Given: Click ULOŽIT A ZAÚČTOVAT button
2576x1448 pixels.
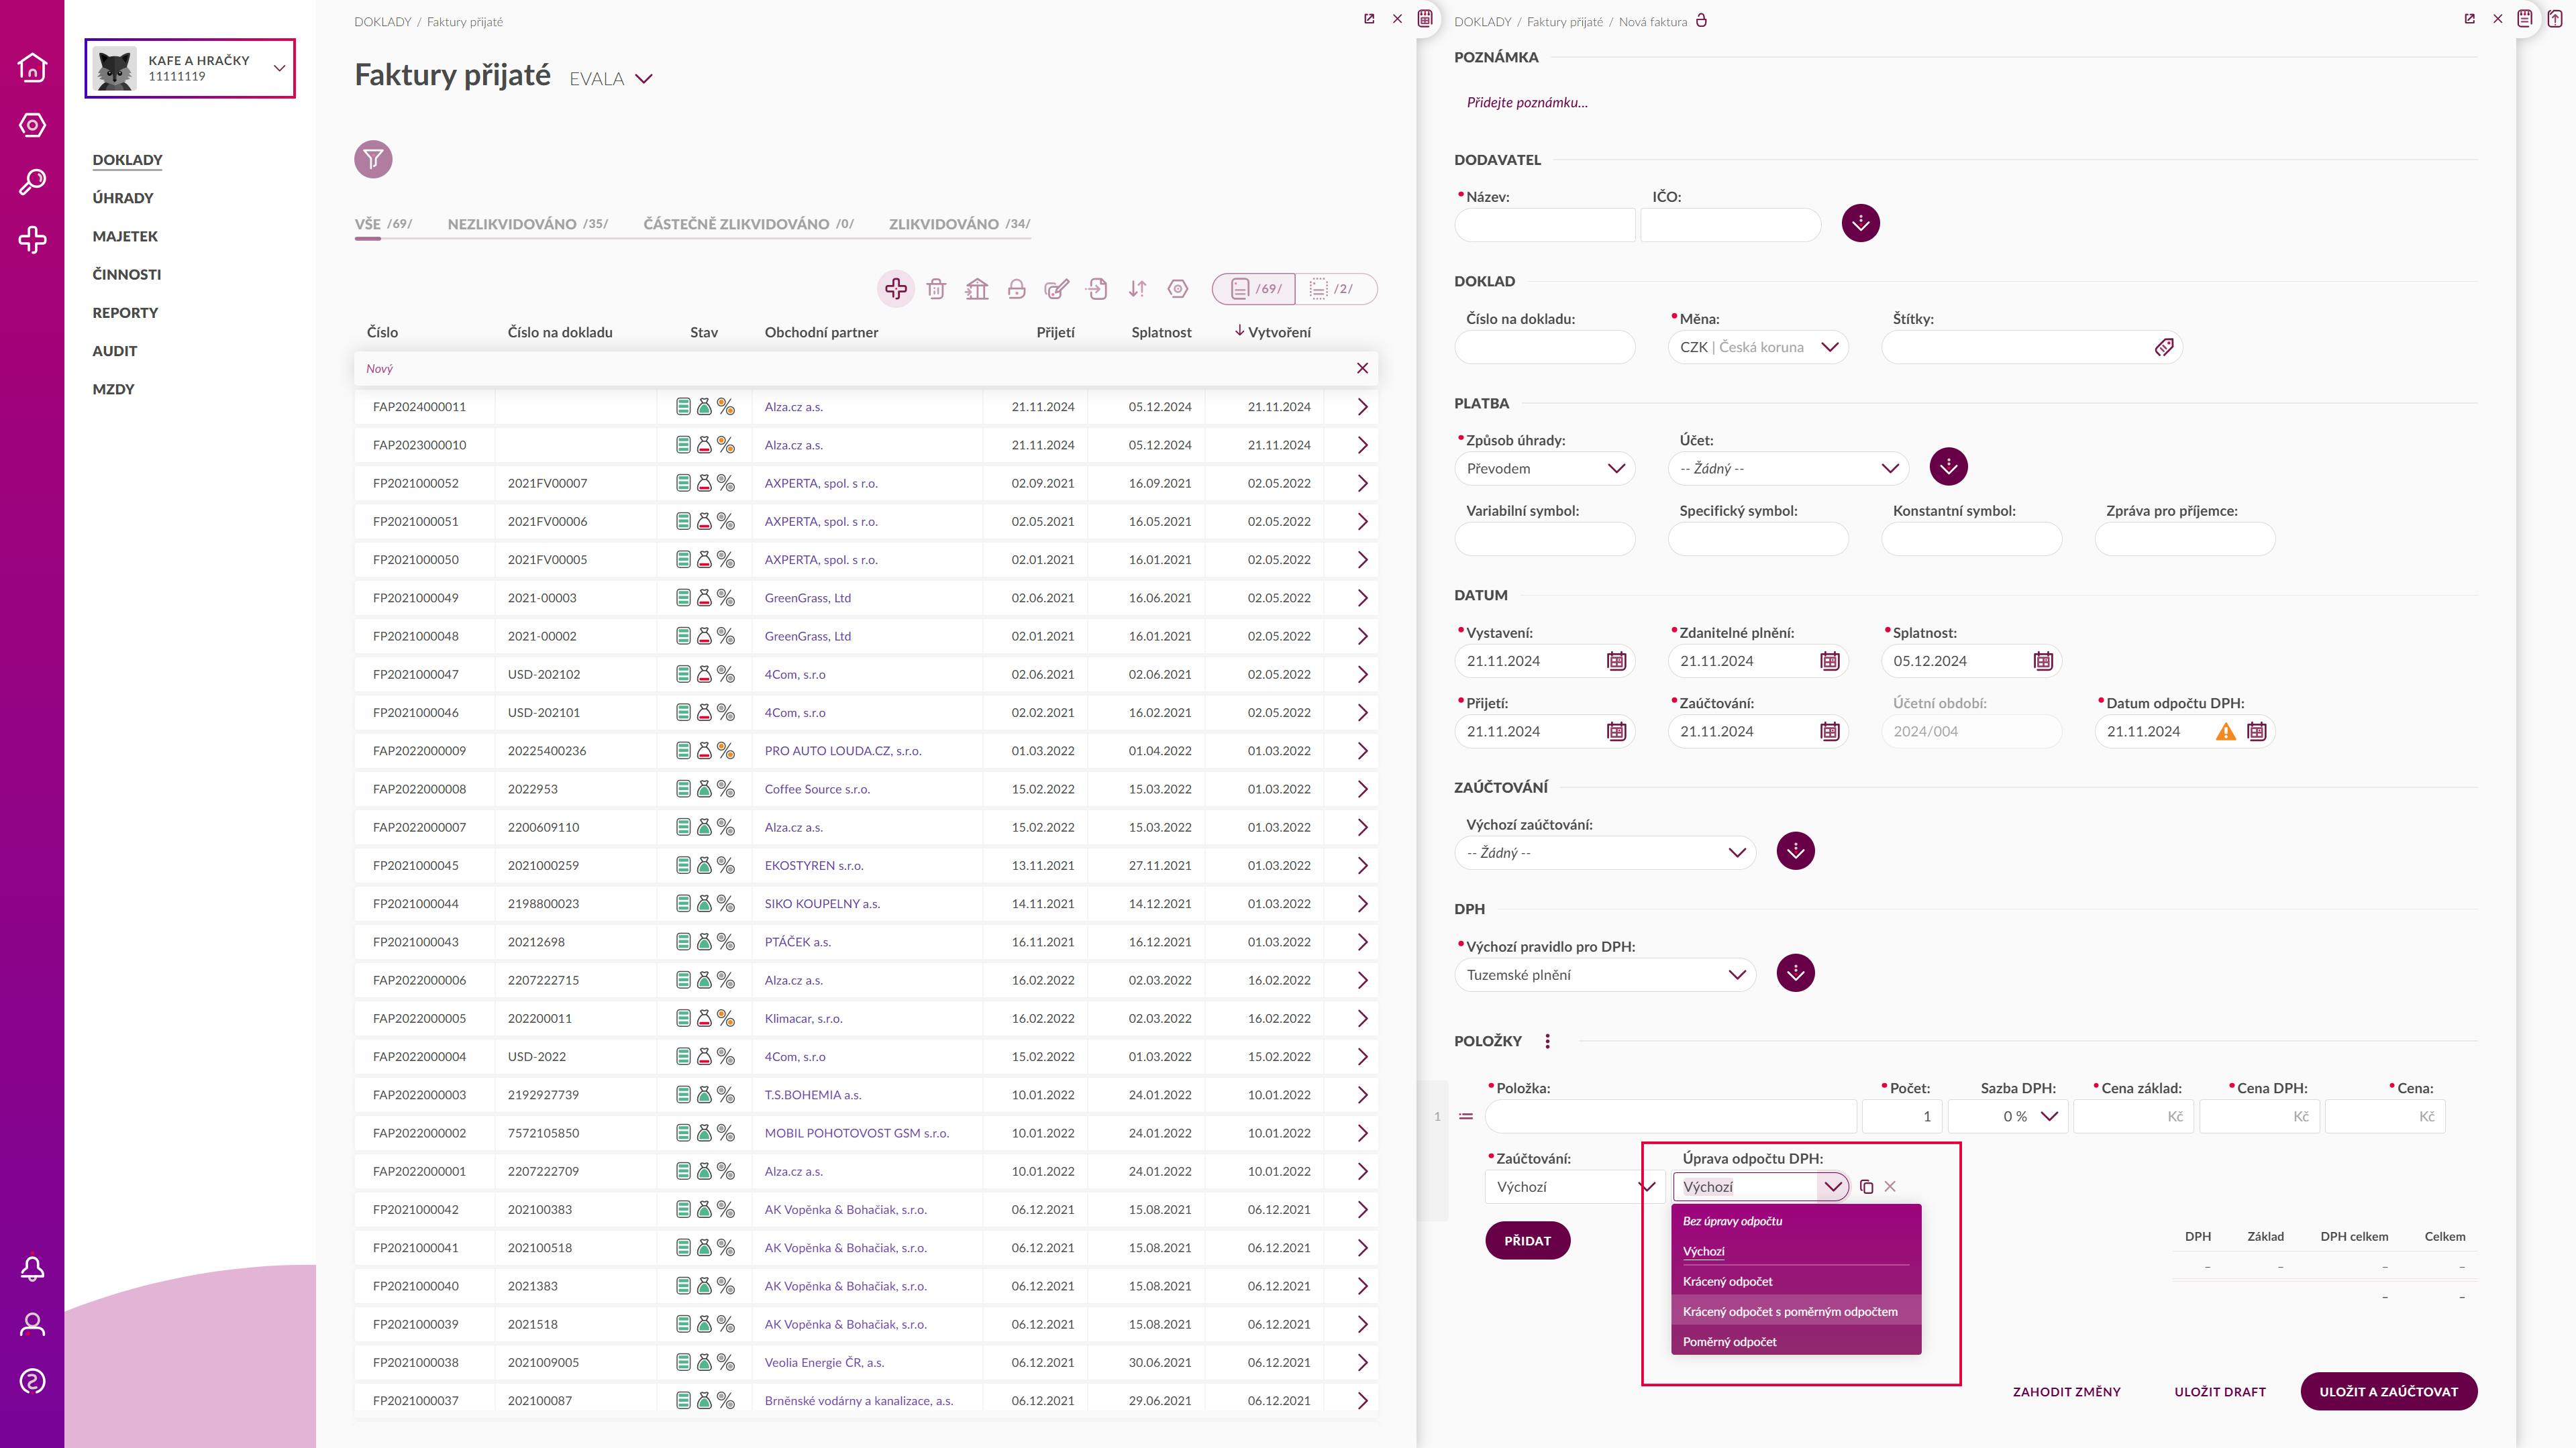Looking at the screenshot, I should pyautogui.click(x=2388, y=1392).
